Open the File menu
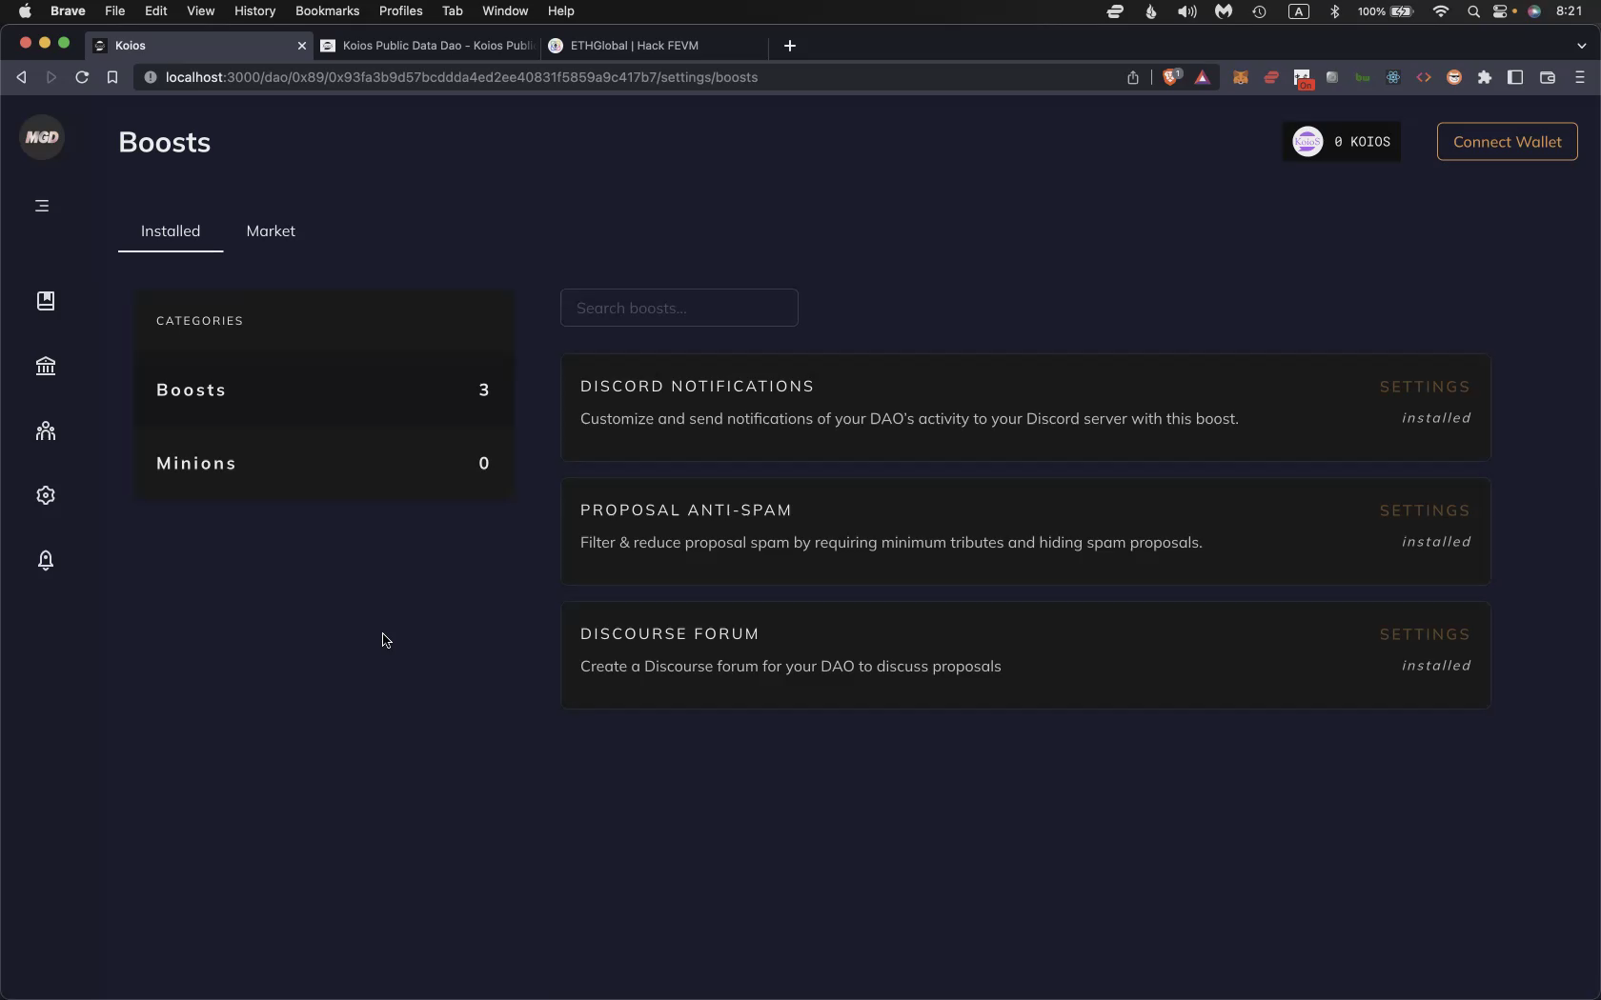The height and width of the screenshot is (1000, 1601). click(114, 11)
